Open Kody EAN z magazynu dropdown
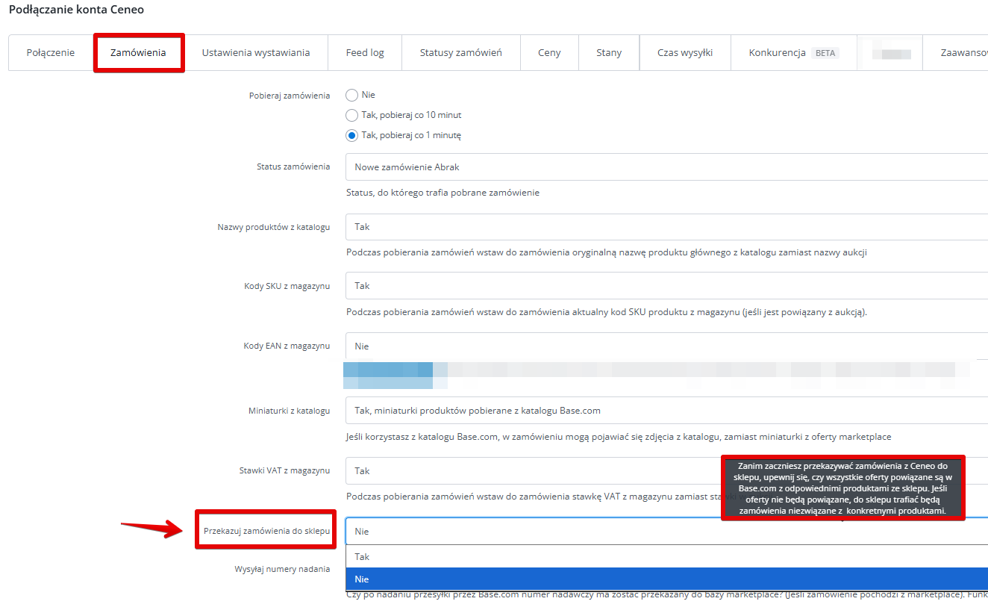988x616 pixels. (x=666, y=346)
